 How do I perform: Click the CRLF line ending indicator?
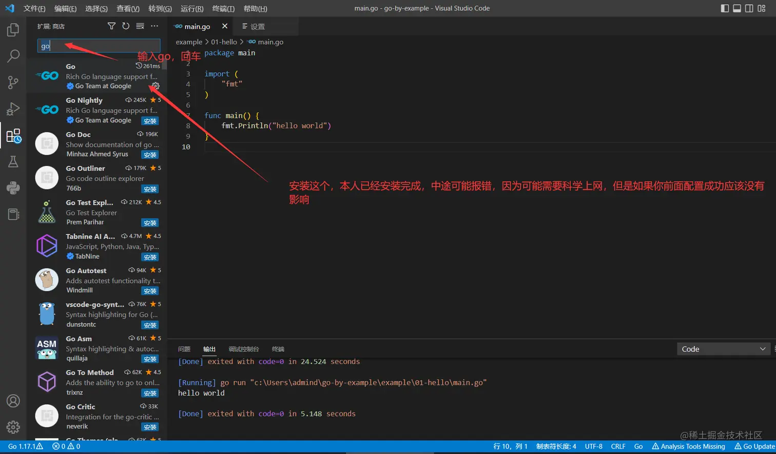point(618,446)
